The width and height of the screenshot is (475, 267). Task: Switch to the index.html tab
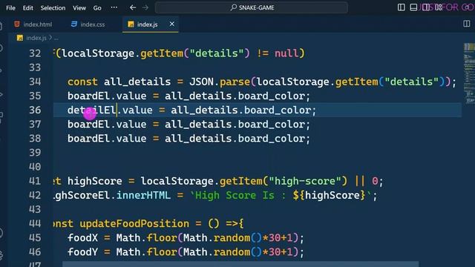33,24
